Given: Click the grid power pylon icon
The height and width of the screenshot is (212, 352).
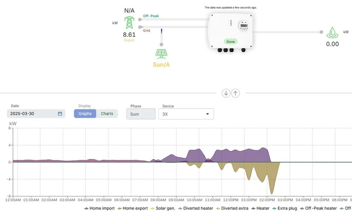Looking at the screenshot, I should [129, 23].
